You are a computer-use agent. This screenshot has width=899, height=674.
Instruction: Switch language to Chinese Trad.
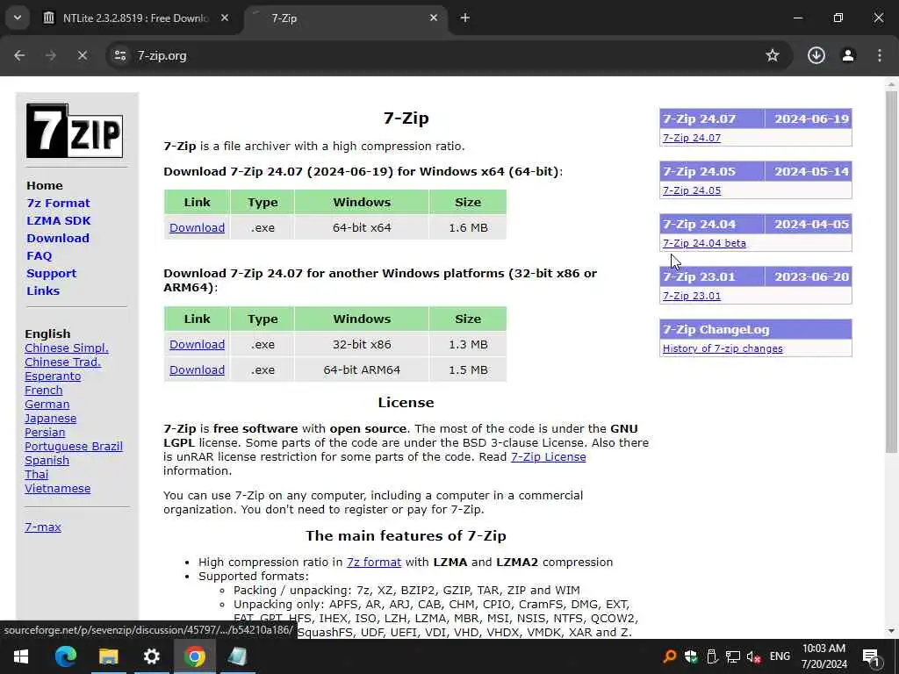(62, 362)
